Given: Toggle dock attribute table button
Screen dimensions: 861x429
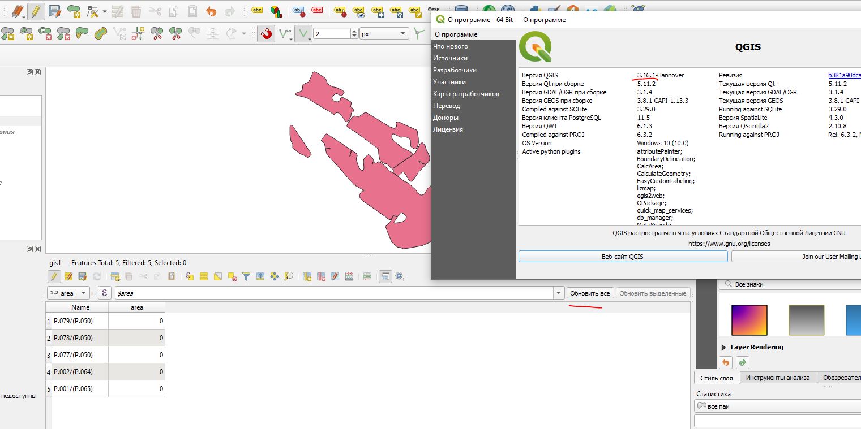Looking at the screenshot, I should 385,276.
